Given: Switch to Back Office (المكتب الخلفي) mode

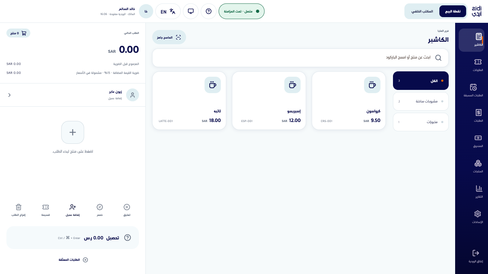Looking at the screenshot, I should (422, 11).
